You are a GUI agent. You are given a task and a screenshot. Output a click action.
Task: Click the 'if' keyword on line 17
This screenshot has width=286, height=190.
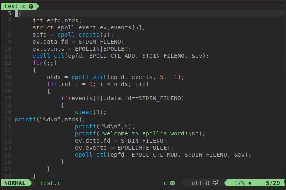pos(64,98)
